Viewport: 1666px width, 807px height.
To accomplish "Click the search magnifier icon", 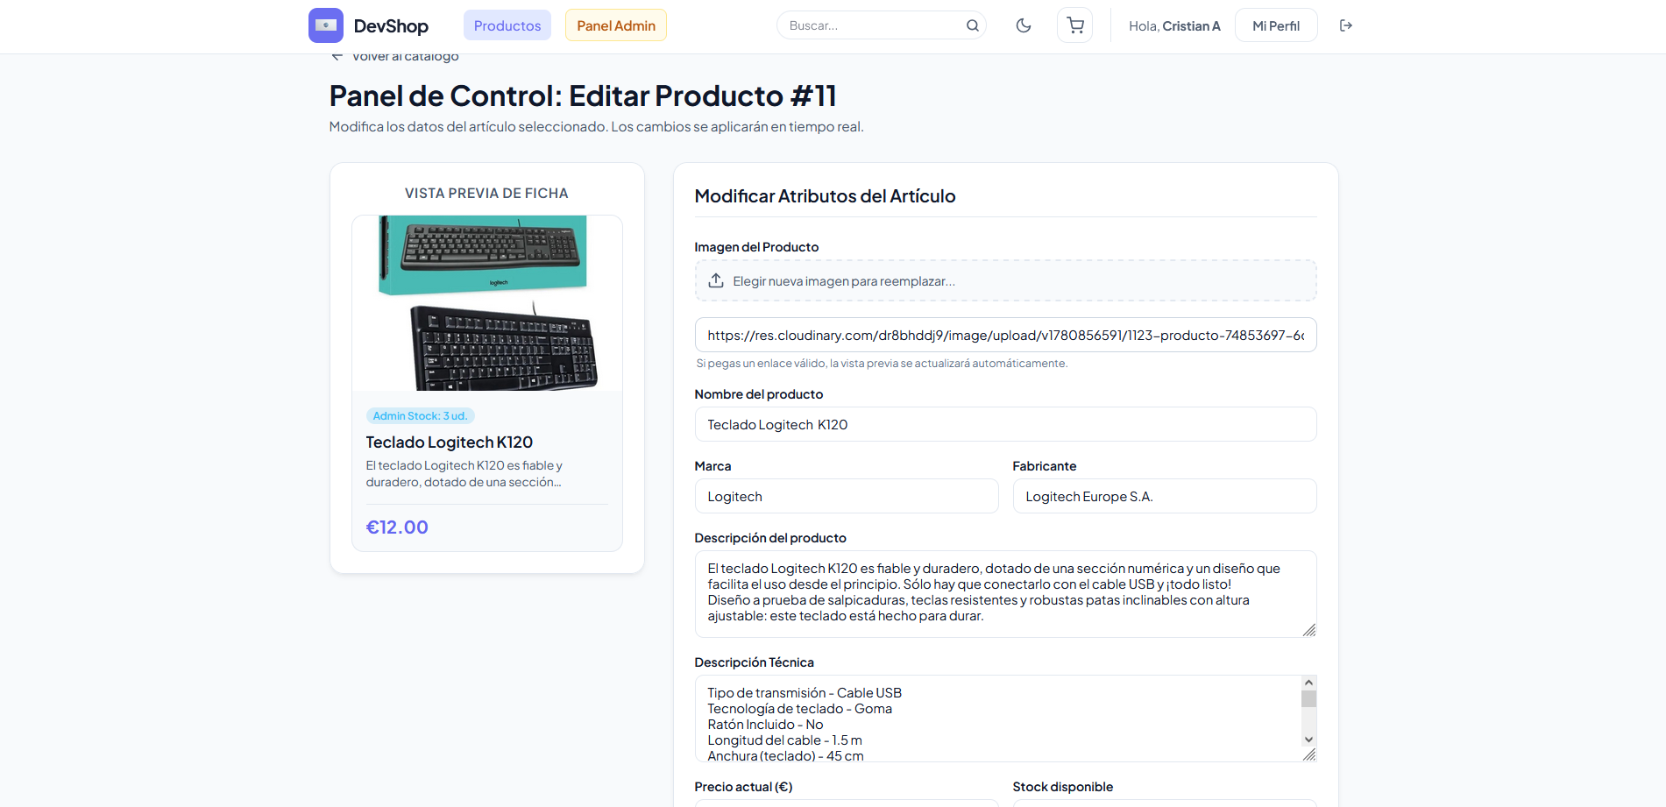I will [972, 25].
